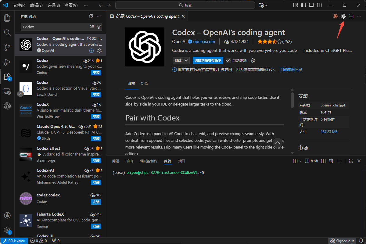Open the Output panel tab
The width and height of the screenshot is (366, 244).
[130, 161]
